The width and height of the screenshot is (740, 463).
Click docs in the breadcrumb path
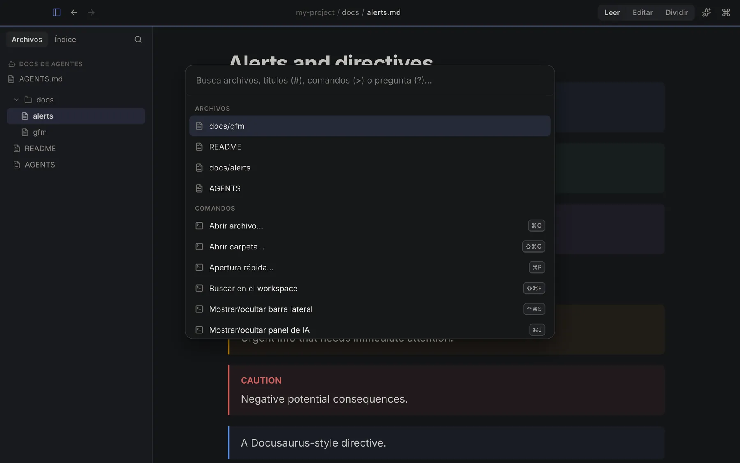[x=350, y=12]
